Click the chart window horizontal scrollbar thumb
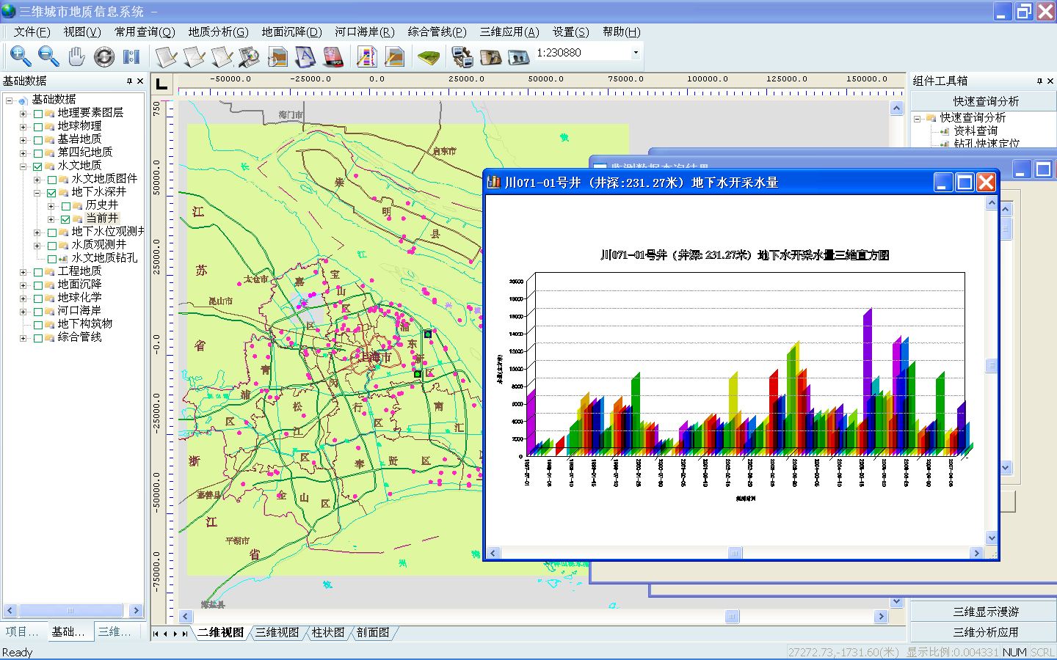This screenshot has height=660, width=1057. point(734,553)
